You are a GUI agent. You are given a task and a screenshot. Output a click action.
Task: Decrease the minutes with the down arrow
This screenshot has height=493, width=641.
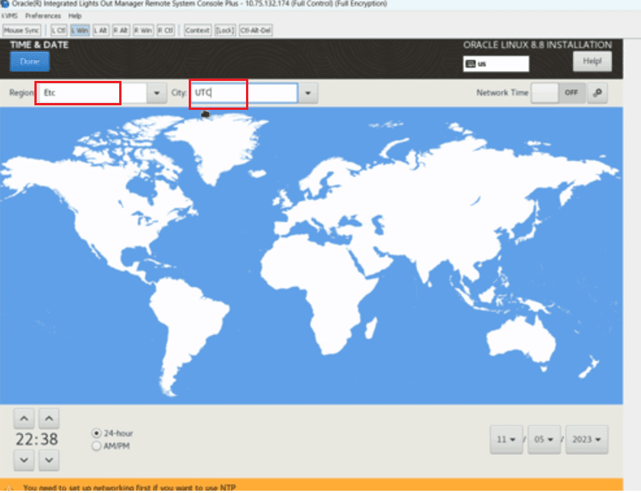click(49, 460)
